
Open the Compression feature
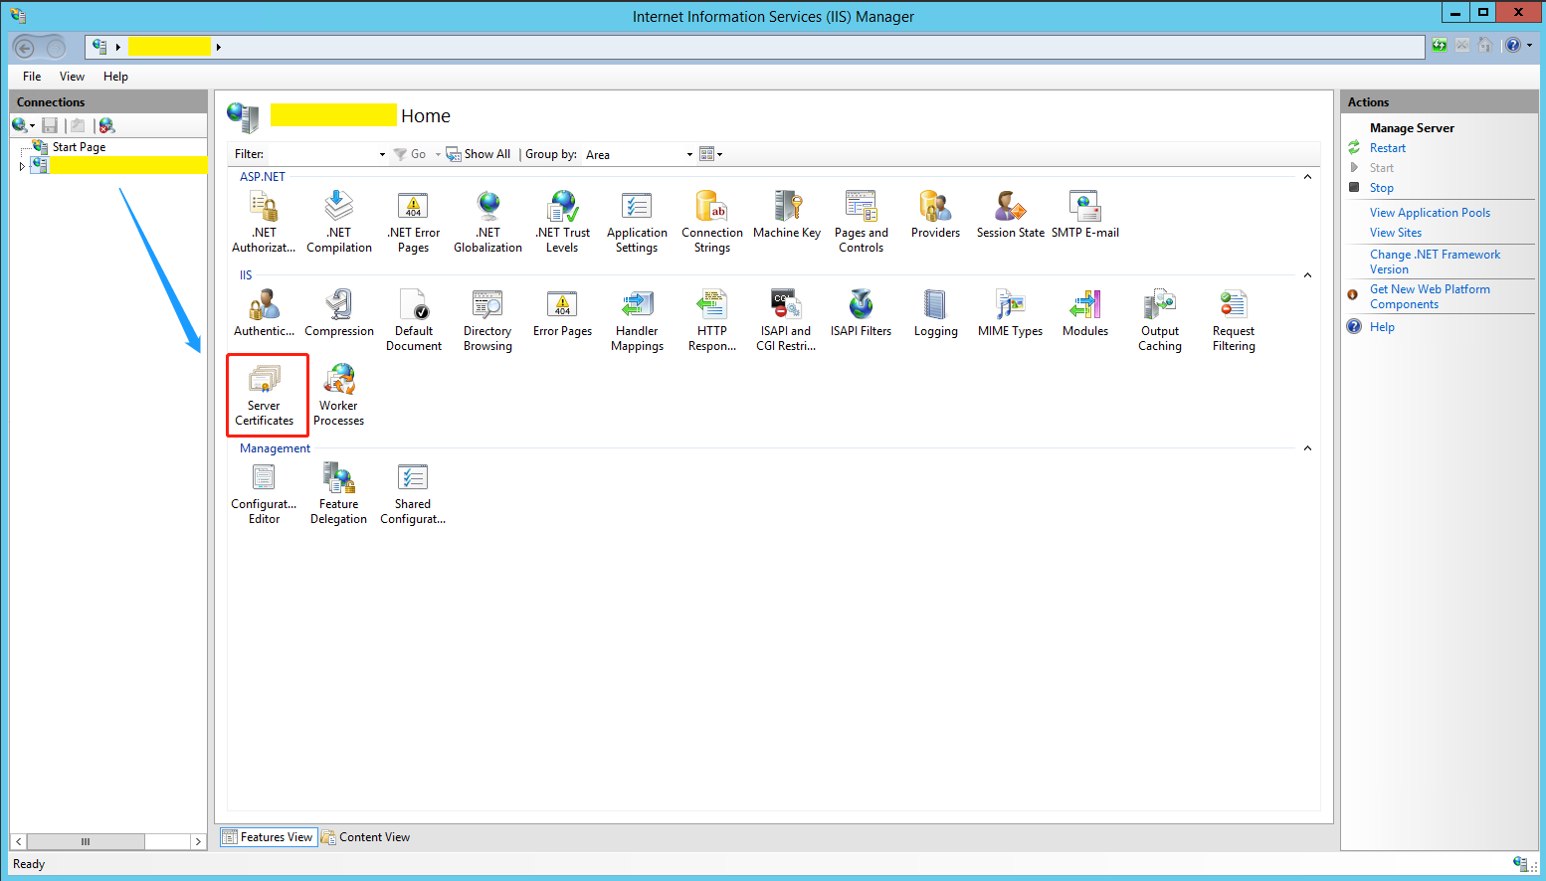tap(339, 313)
